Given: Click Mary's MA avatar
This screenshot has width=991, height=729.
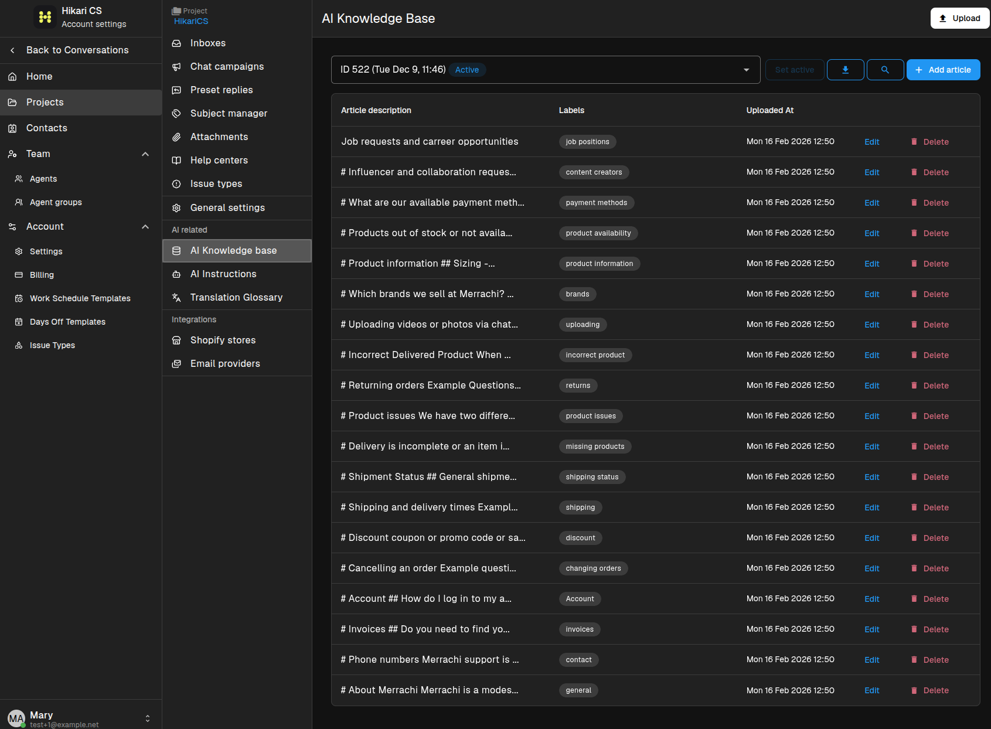Looking at the screenshot, I should point(16,718).
